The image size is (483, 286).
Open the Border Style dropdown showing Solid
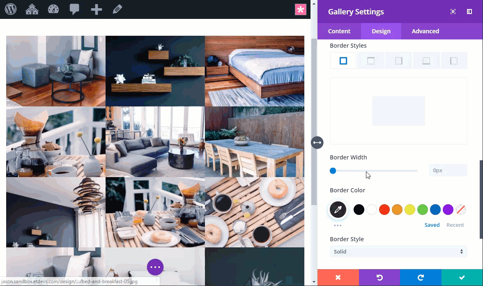pos(398,251)
